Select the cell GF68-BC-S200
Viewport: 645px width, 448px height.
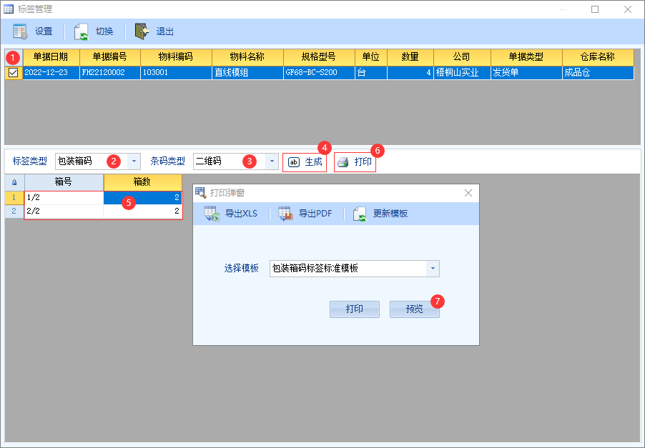pyautogui.click(x=319, y=73)
